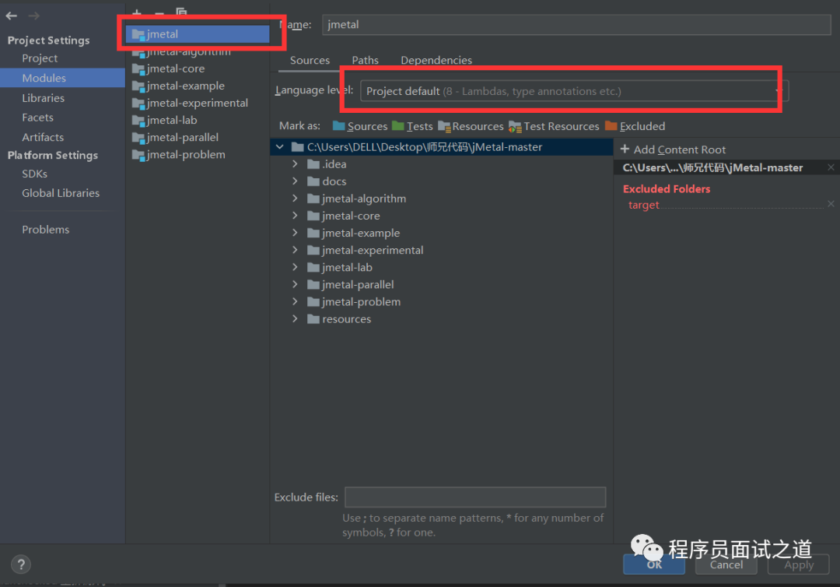Image resolution: width=840 pixels, height=587 pixels.
Task: Switch to the Sources tab
Action: point(310,60)
